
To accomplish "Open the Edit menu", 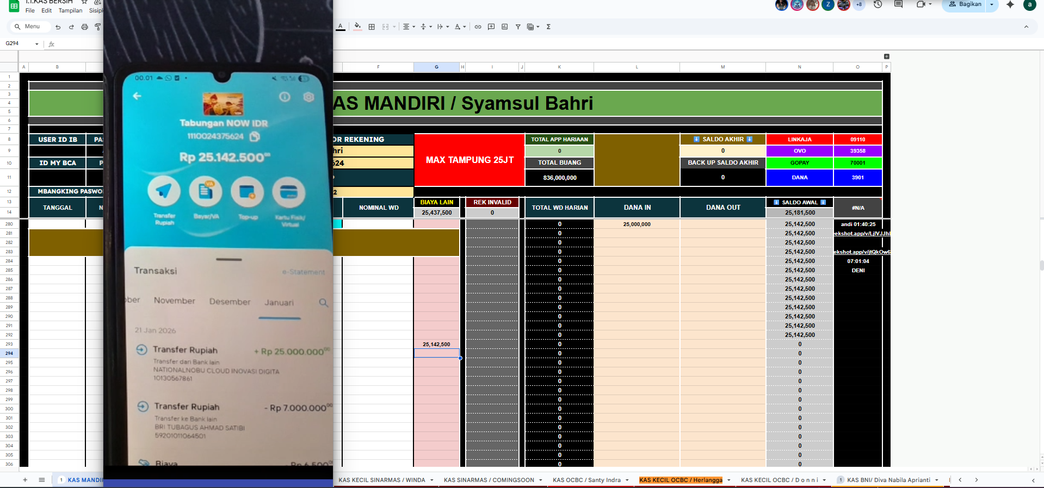I will [x=47, y=10].
